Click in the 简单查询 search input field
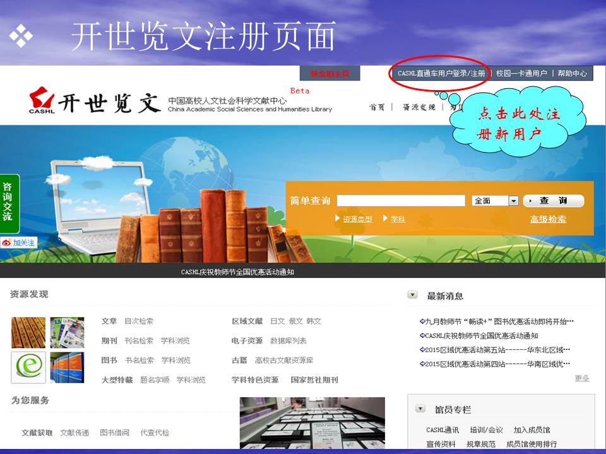The height and width of the screenshot is (454, 606). (x=401, y=201)
